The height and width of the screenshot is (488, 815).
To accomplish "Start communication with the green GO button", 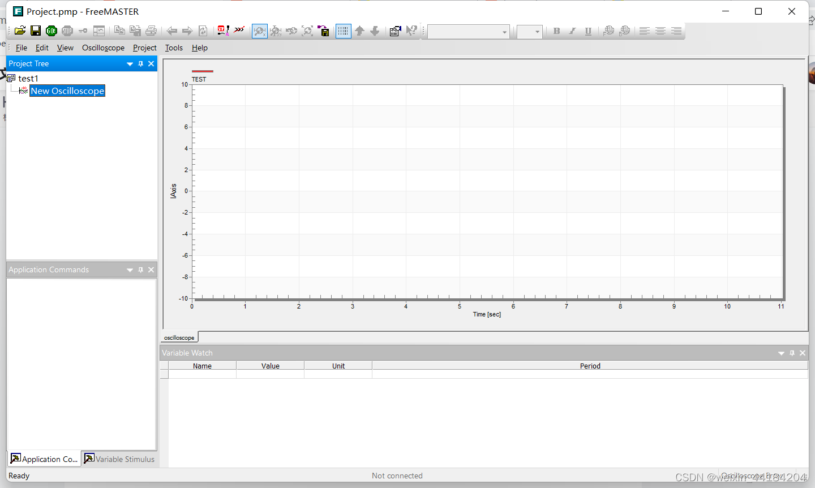I will tap(52, 31).
